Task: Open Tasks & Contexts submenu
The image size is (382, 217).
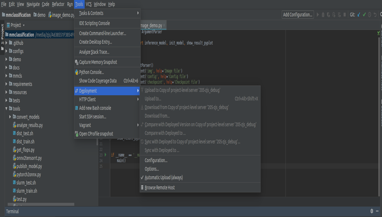Action: pos(107,13)
